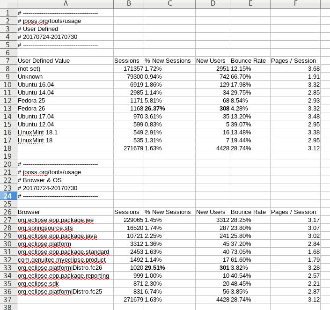Select the 171357 sessions cell
Image resolution: width=330 pixels, height=310 pixels.
(128, 69)
